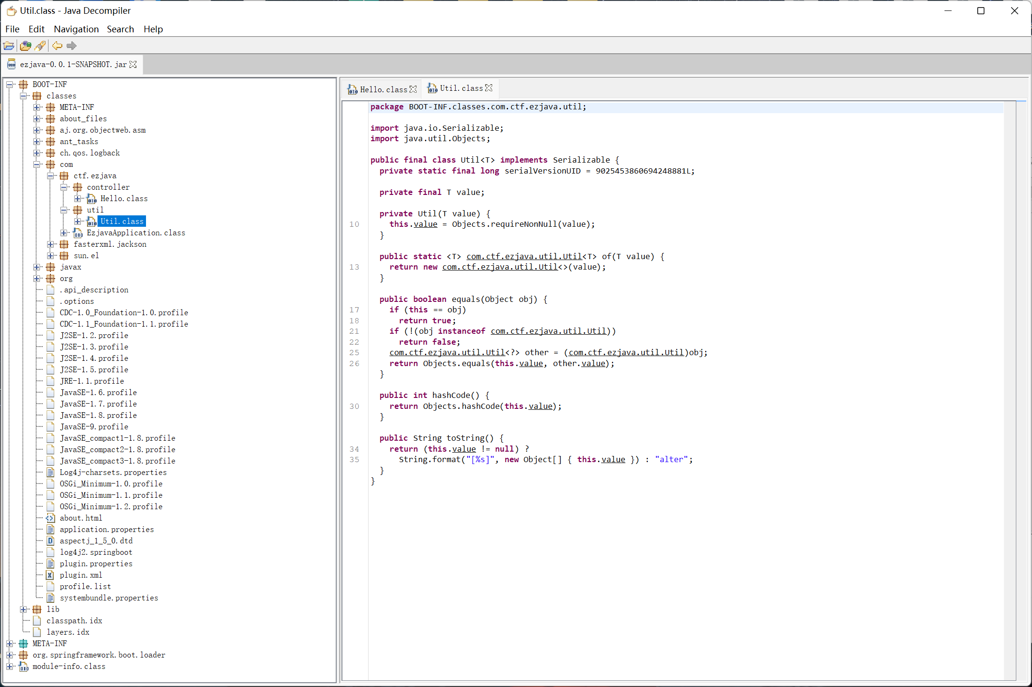
Task: Follow the value link on line 10
Action: point(425,224)
